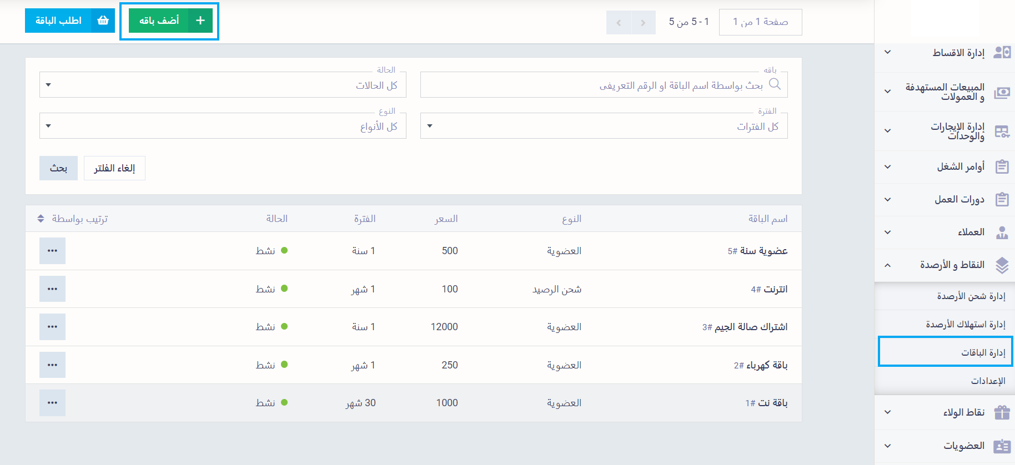Image resolution: width=1015 pixels, height=465 pixels.
Task: Click the basket icon on Request Package button
Action: coord(103,21)
